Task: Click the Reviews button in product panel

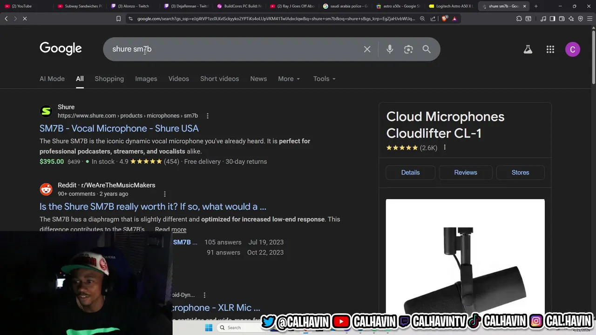Action: tap(466, 172)
